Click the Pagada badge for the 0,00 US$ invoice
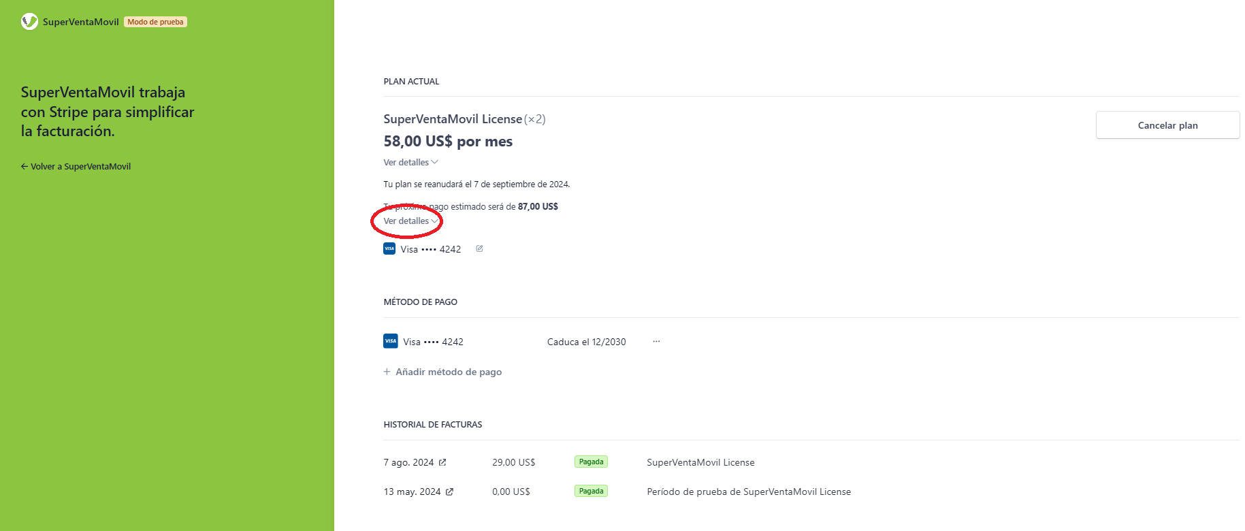The width and height of the screenshot is (1245, 531). (x=591, y=491)
